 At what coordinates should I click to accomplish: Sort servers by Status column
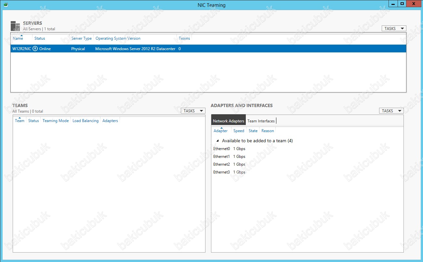tap(40, 38)
